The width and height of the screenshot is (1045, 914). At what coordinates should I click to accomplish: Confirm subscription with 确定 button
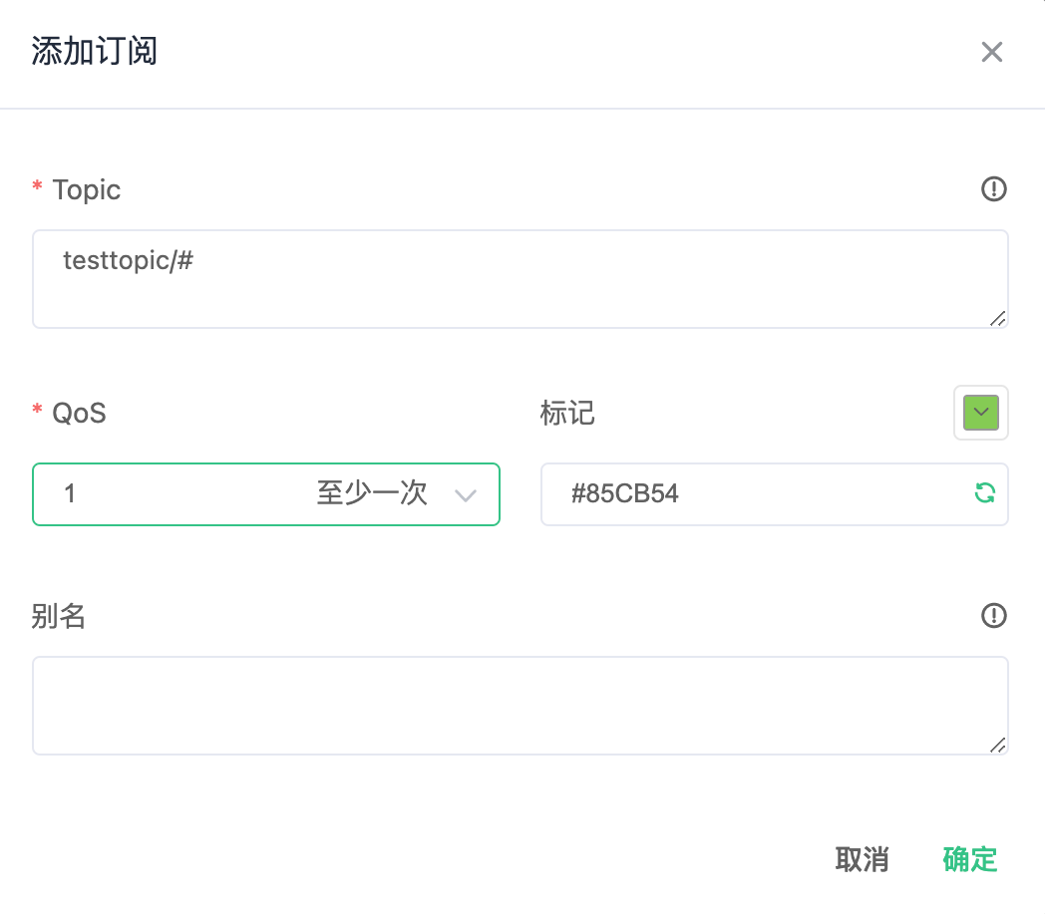(969, 859)
